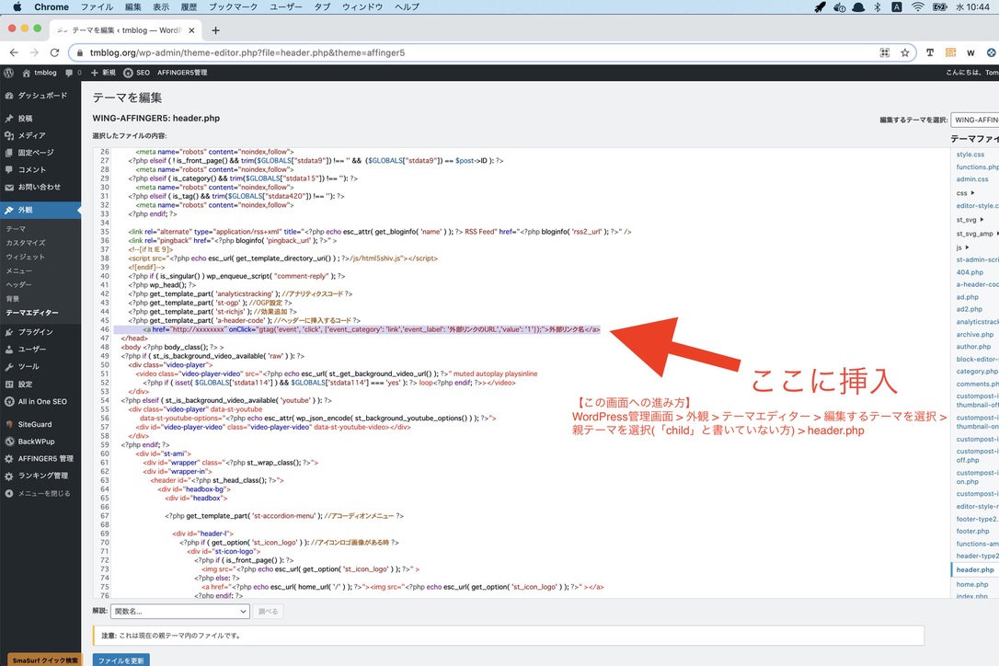Click the ダッシュボード gauge icon

click(9, 96)
